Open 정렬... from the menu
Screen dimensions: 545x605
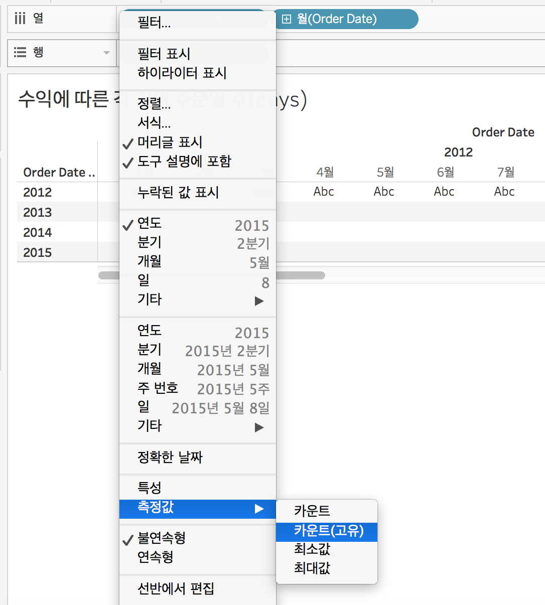198,104
